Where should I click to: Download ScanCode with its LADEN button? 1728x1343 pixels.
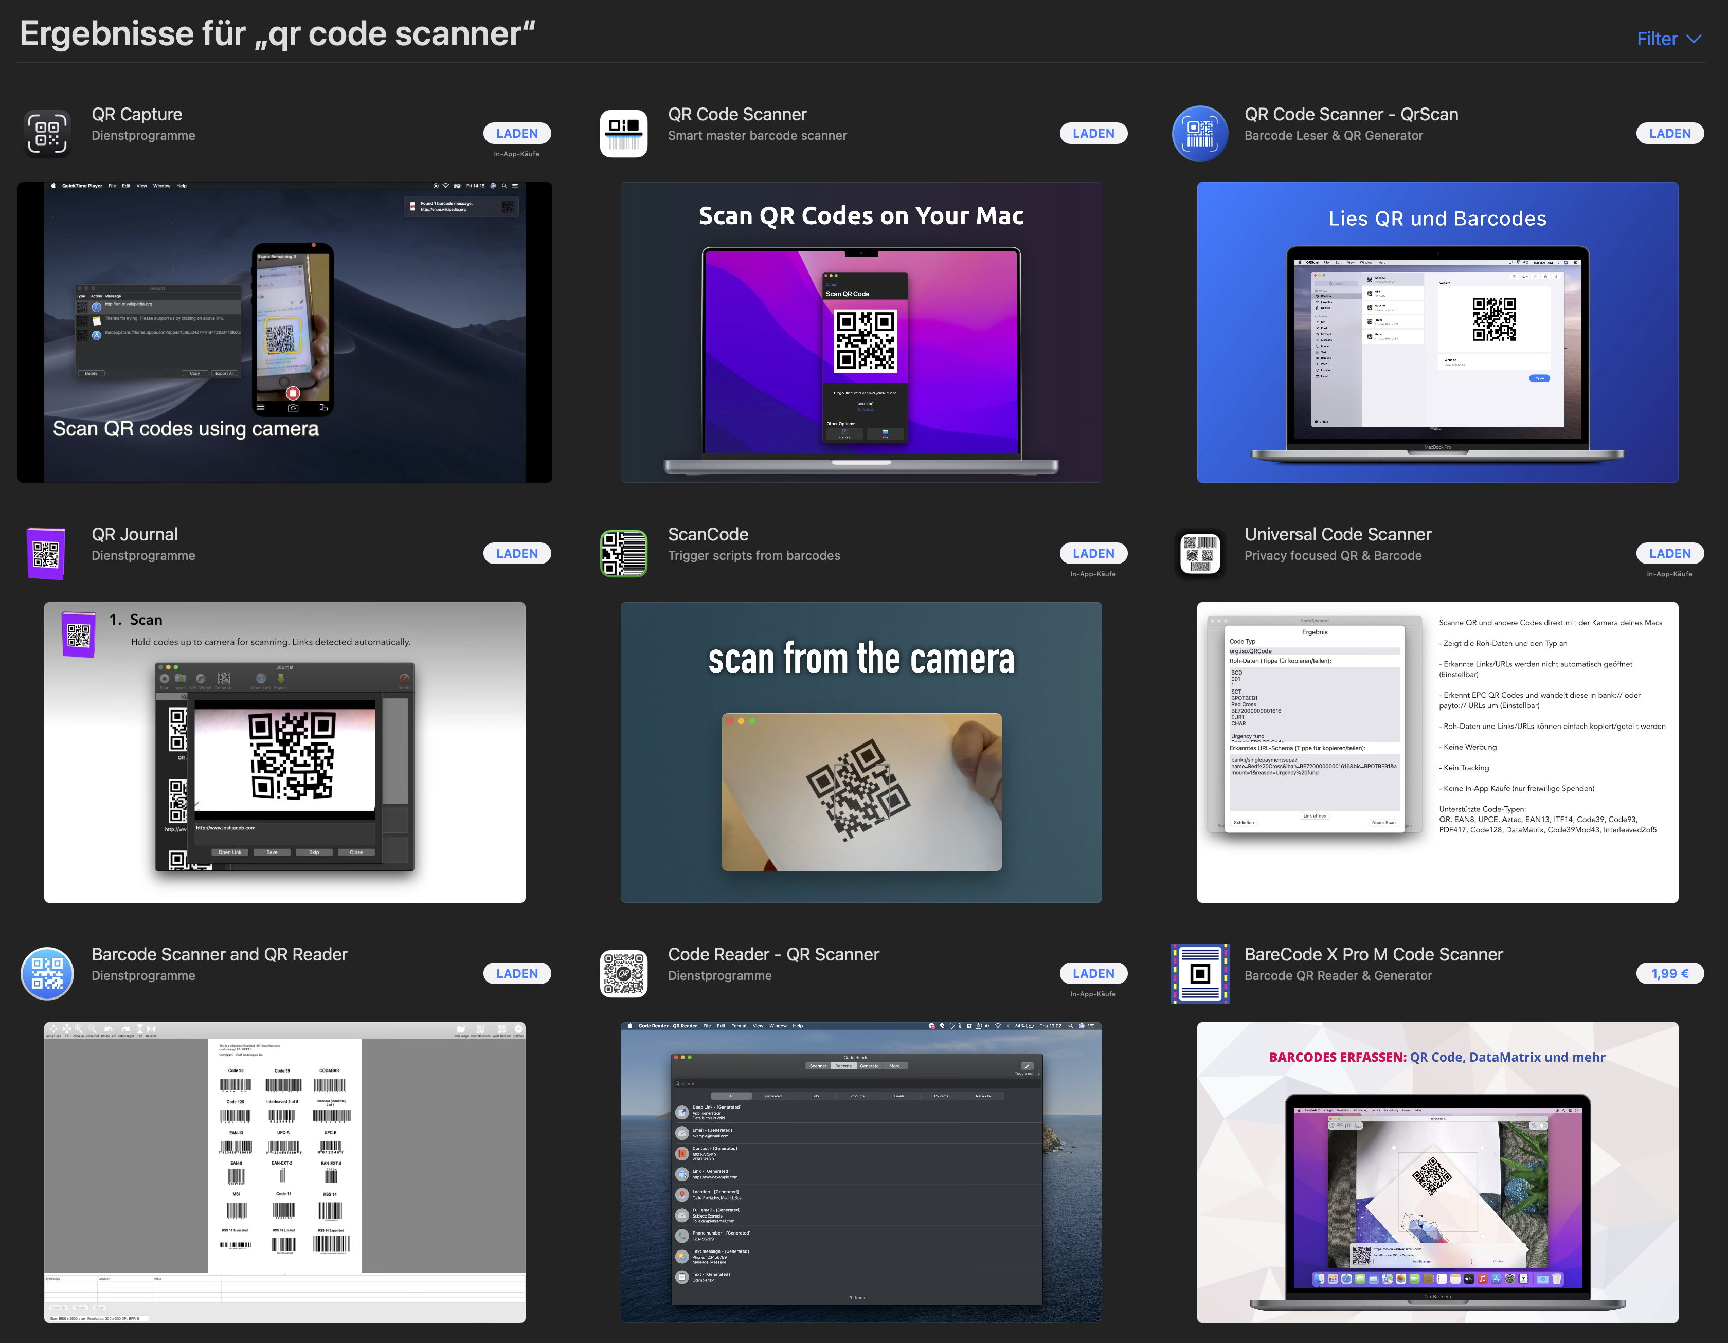(1093, 554)
